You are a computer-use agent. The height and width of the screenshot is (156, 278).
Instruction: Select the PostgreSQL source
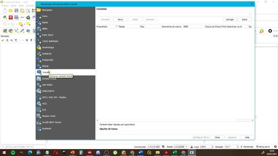[x=66, y=60]
